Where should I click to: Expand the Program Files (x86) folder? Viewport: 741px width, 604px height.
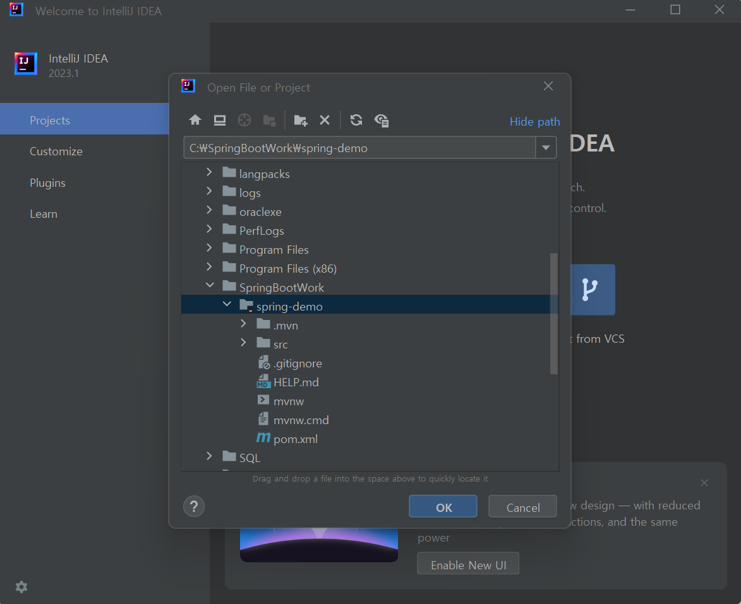(209, 266)
